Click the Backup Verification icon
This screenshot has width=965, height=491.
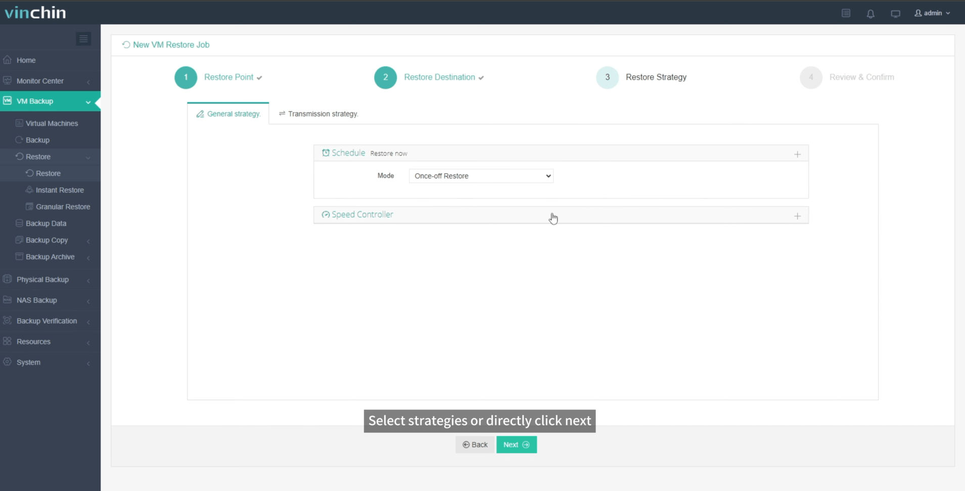tap(7, 320)
